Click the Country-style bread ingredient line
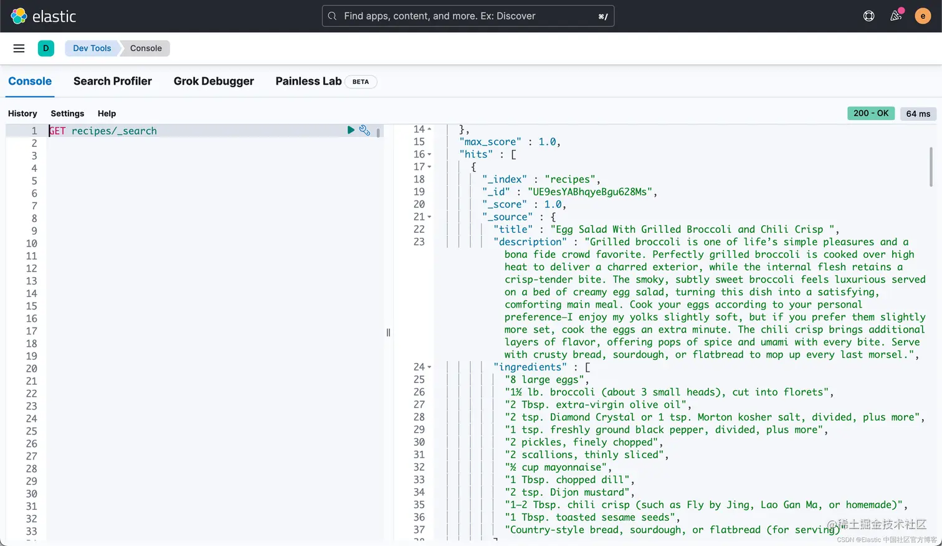The height and width of the screenshot is (546, 942). (674, 530)
